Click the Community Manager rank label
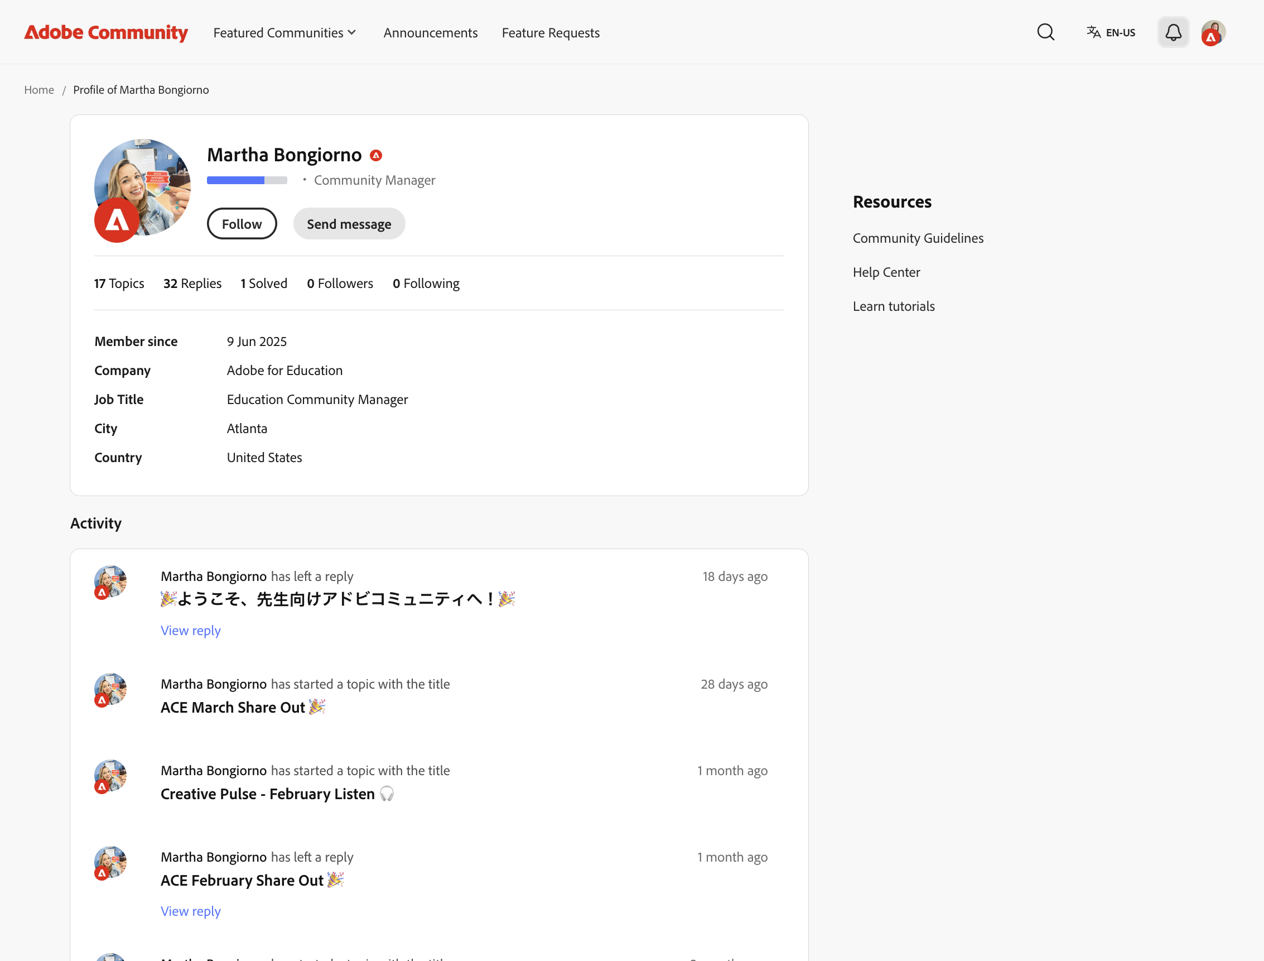The height and width of the screenshot is (961, 1264). point(374,180)
